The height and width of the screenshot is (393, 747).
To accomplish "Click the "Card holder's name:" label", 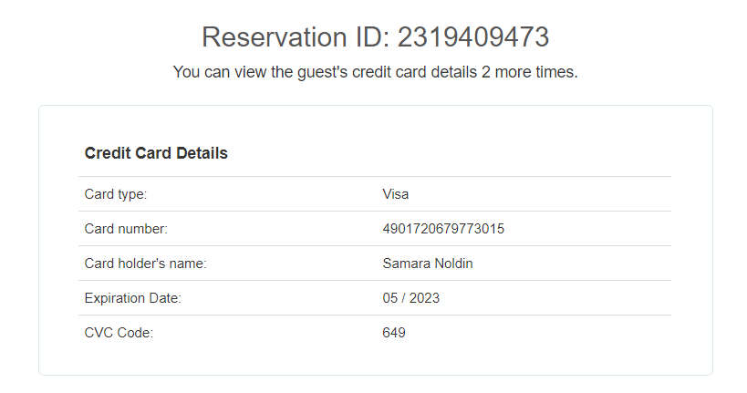I will coord(146,264).
